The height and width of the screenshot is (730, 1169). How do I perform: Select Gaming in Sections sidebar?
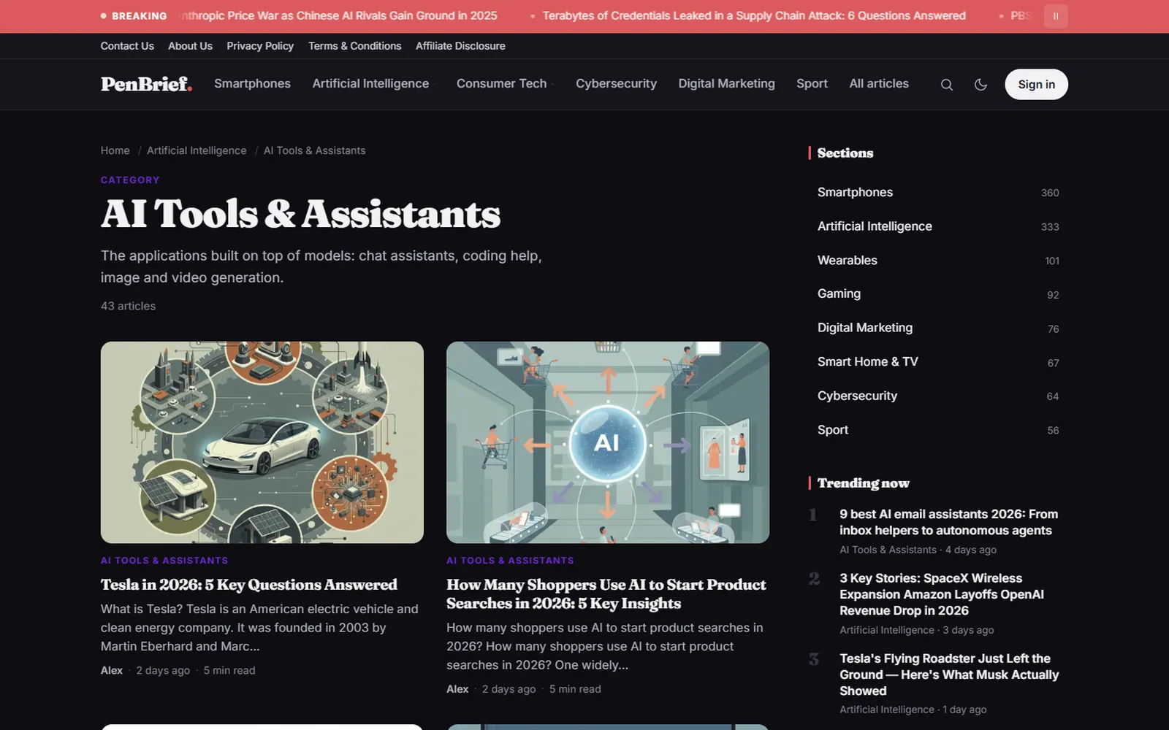click(938, 293)
